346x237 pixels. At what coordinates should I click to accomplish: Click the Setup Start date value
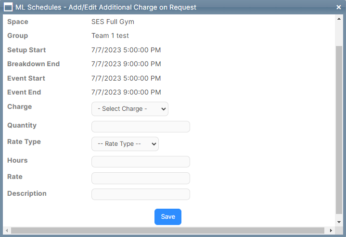pyautogui.click(x=126, y=50)
